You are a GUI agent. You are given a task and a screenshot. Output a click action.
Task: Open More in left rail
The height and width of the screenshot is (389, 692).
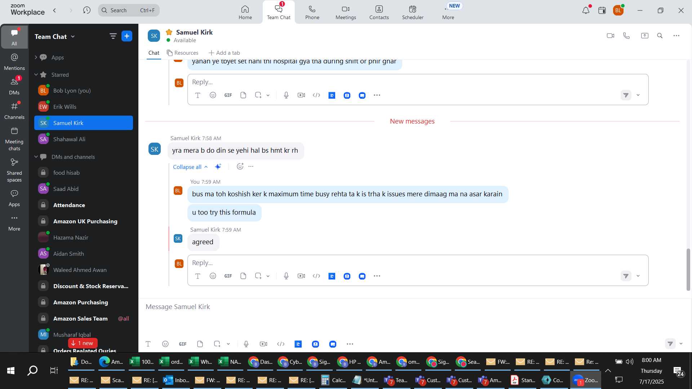click(x=14, y=223)
